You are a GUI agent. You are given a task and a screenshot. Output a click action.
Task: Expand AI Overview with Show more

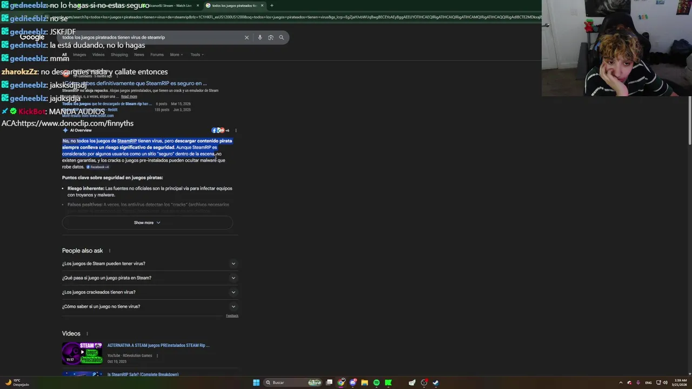(147, 223)
